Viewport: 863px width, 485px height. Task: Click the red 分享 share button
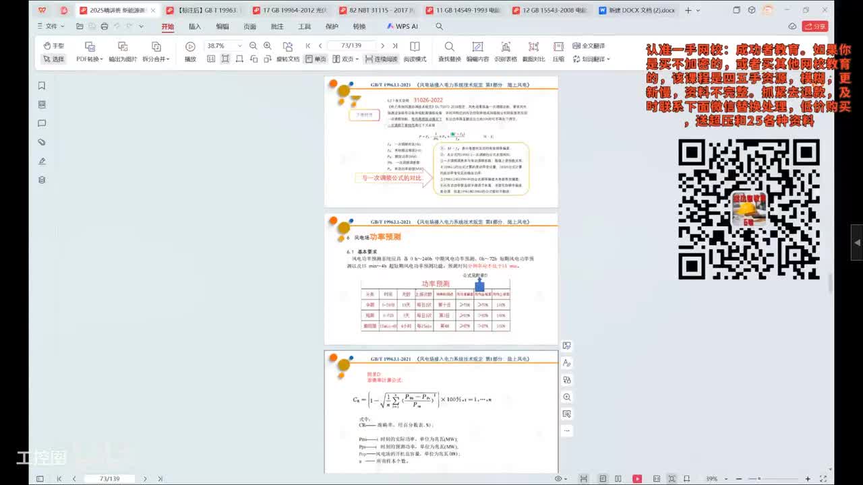[x=815, y=26]
